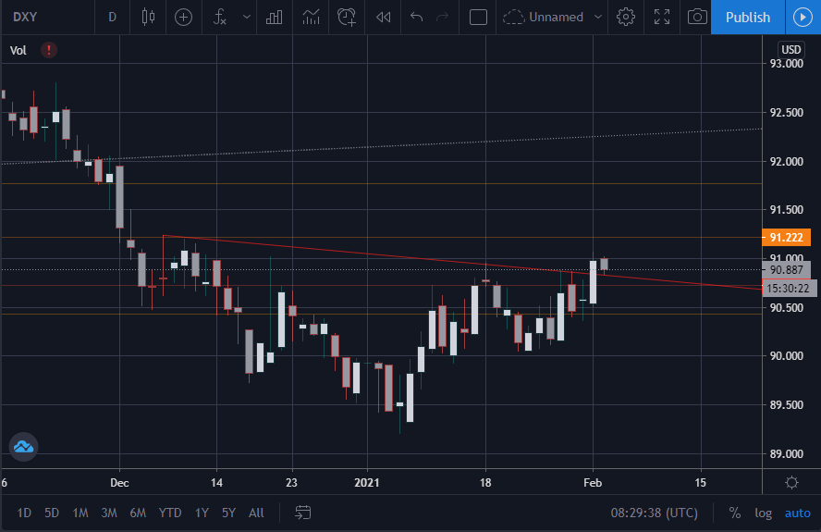
Task: Take a snapshot with the camera icon
Action: 697,17
